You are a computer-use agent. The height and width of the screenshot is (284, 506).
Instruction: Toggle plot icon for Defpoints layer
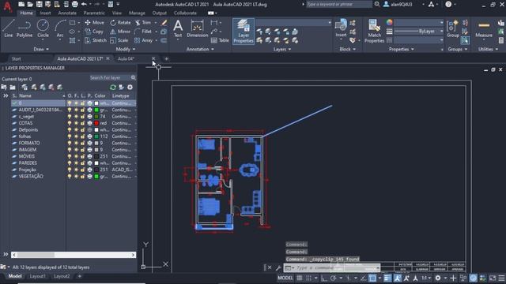point(89,129)
